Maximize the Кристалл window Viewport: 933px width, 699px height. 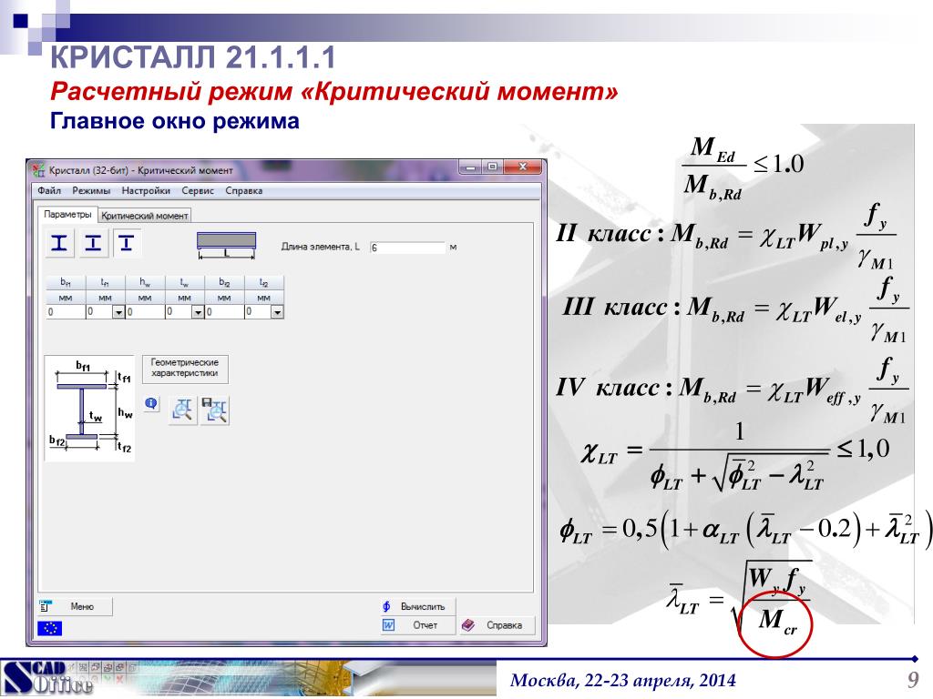(492, 167)
